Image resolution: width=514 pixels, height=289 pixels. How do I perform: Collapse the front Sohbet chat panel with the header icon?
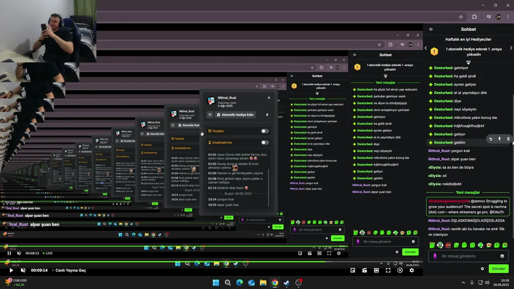(431, 29)
